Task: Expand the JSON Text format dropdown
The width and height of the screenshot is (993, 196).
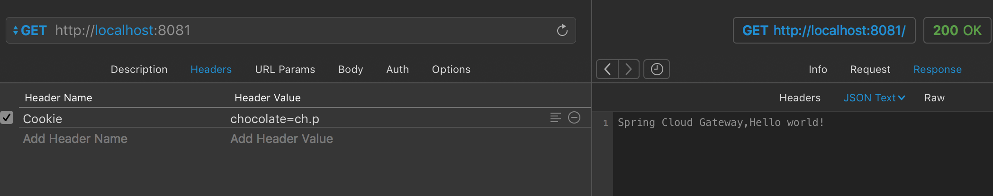Action: click(x=874, y=98)
